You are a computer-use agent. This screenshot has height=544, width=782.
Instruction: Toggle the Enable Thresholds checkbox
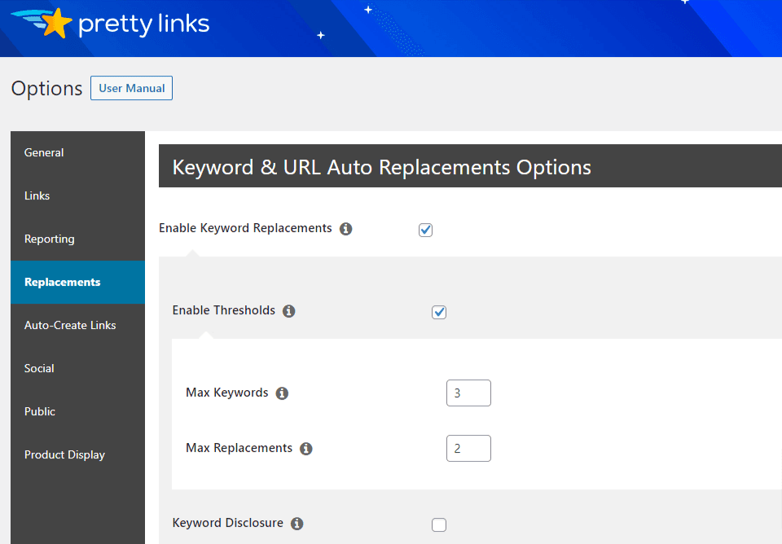[439, 312]
